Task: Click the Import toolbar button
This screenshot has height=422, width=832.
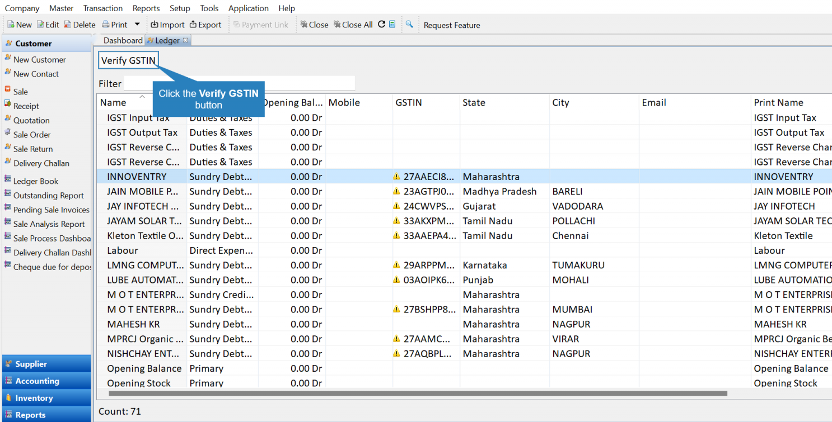Action: click(167, 25)
